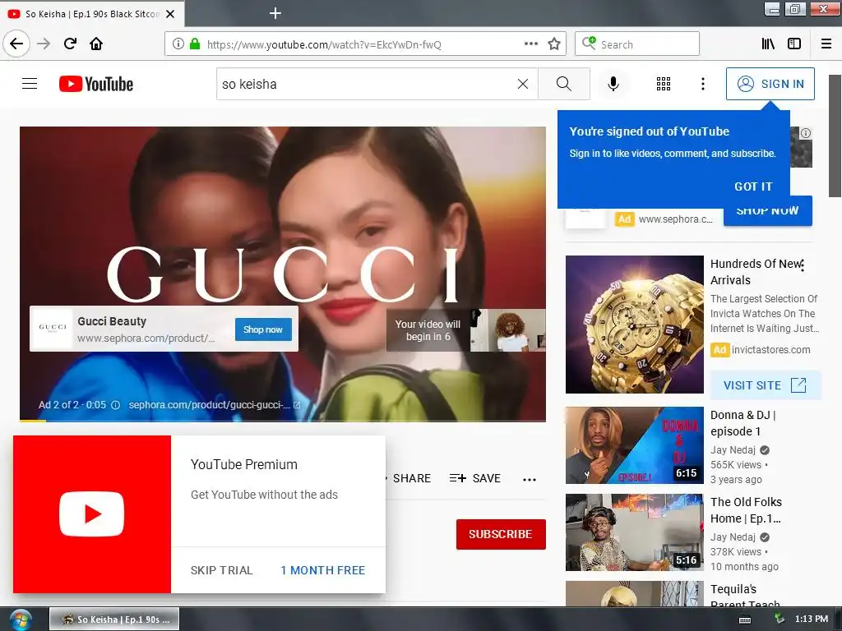The width and height of the screenshot is (842, 631).
Task: Open the on-screen keyboard tray icon
Action: coord(745,619)
